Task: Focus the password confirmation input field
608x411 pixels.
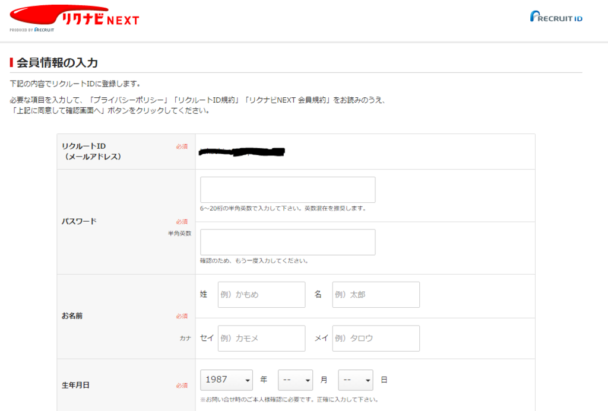Action: 288,242
